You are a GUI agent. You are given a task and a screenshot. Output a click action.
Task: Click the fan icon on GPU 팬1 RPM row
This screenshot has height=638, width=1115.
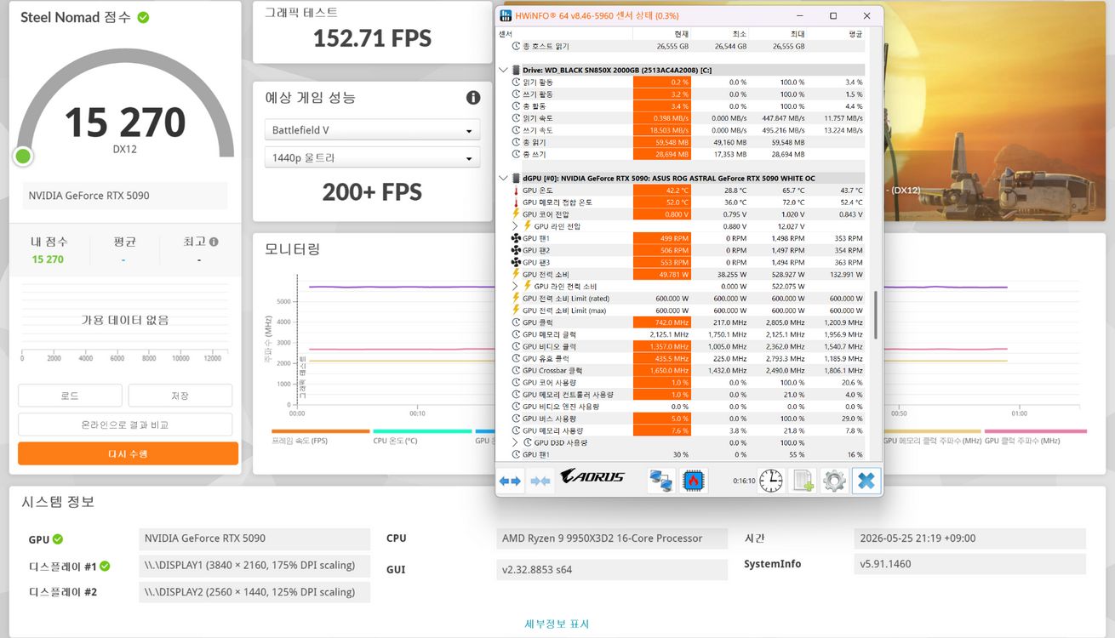(x=516, y=238)
